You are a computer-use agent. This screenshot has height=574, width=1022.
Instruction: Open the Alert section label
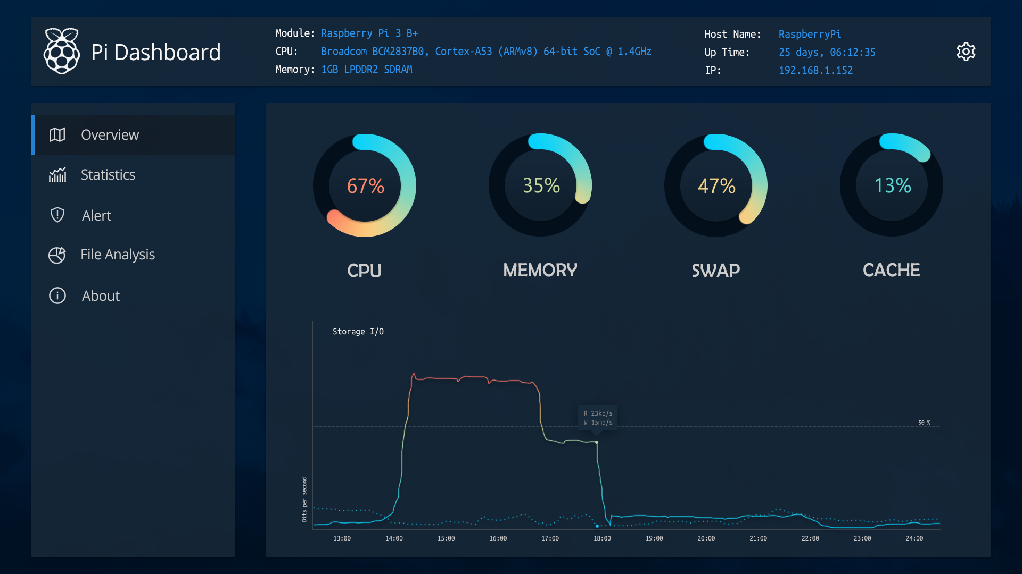pos(96,215)
